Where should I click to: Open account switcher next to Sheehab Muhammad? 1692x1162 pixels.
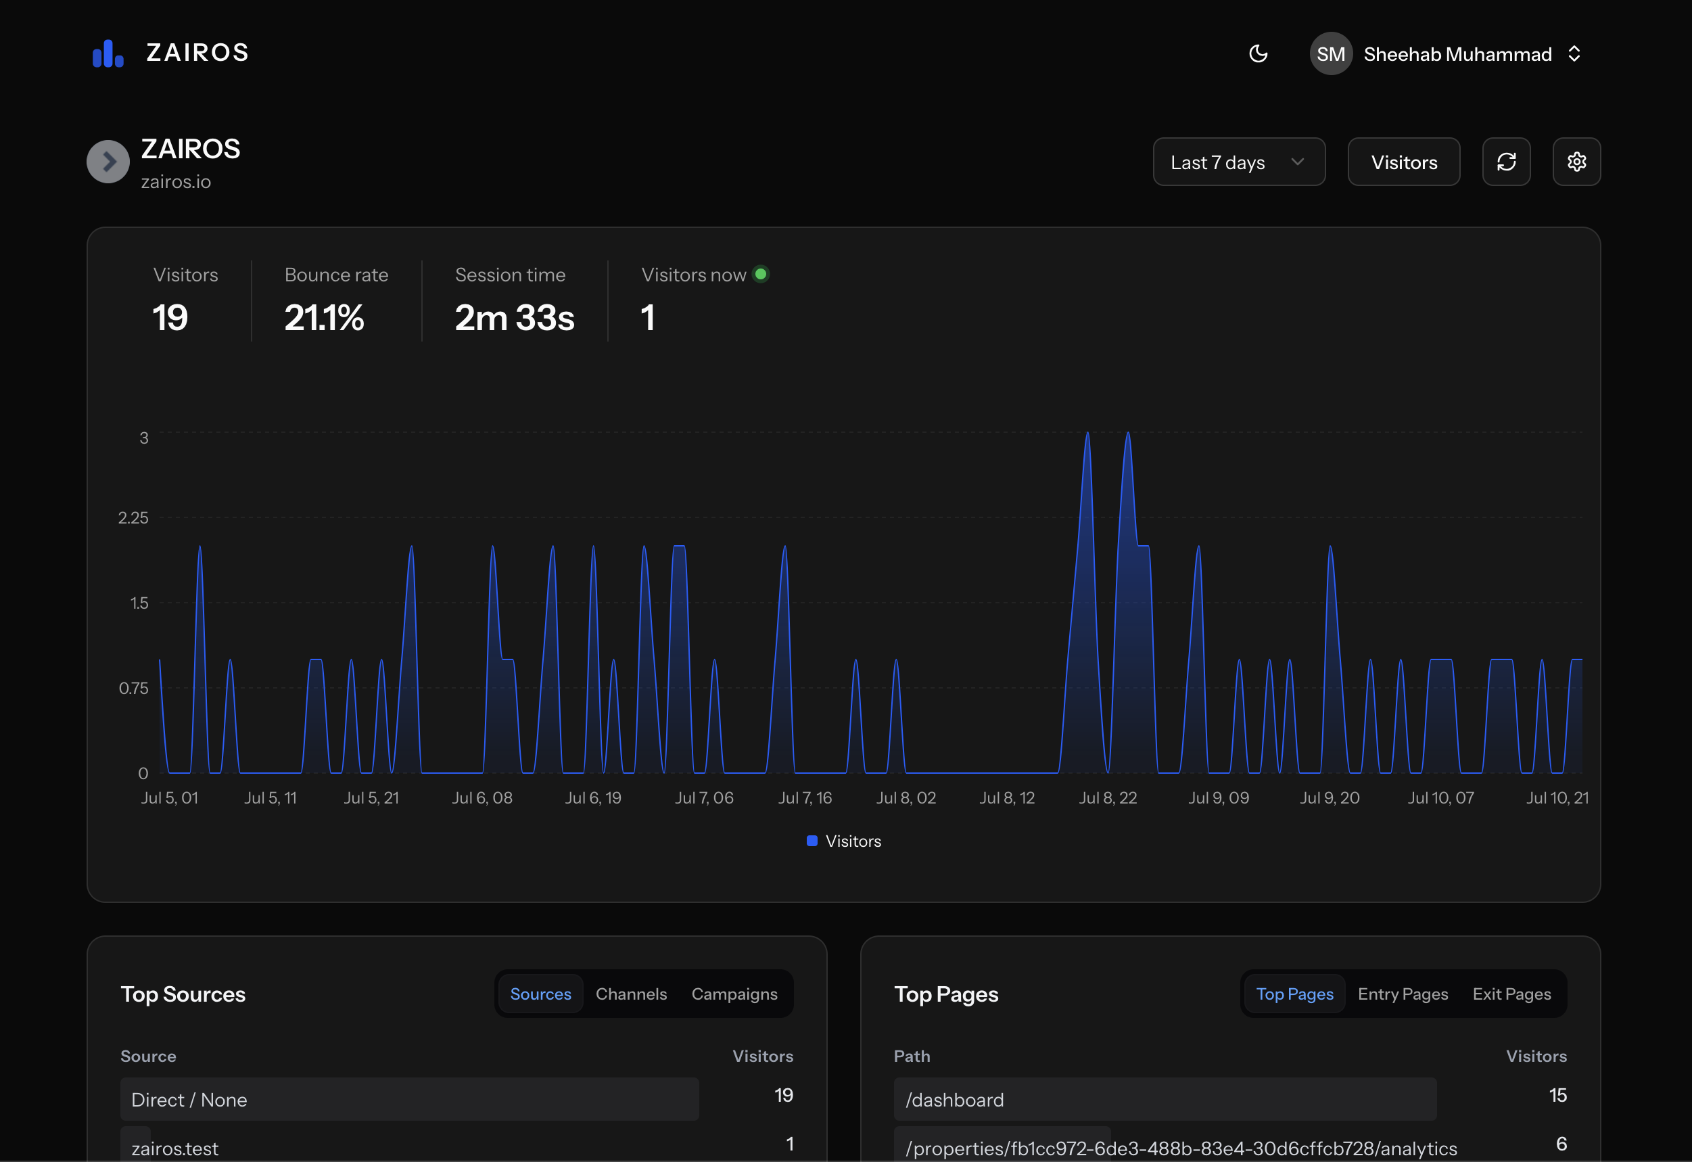[x=1574, y=54]
